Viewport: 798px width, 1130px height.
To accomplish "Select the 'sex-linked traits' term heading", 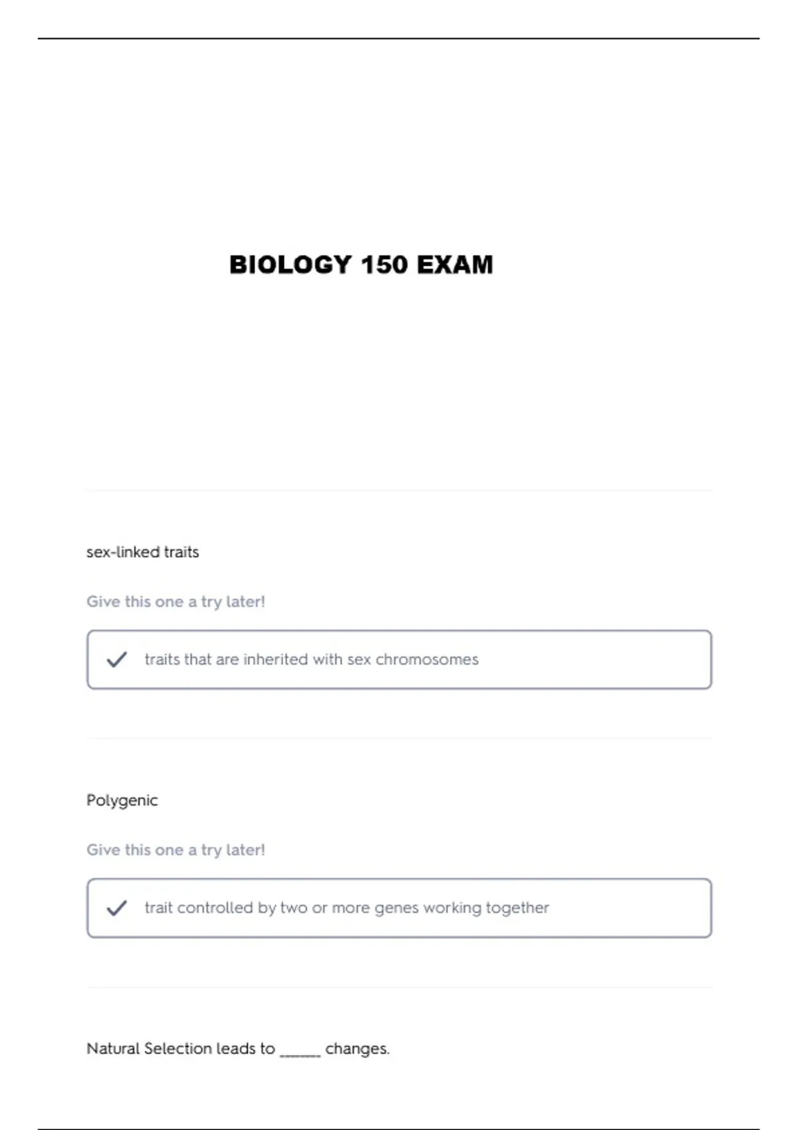I will (x=142, y=552).
